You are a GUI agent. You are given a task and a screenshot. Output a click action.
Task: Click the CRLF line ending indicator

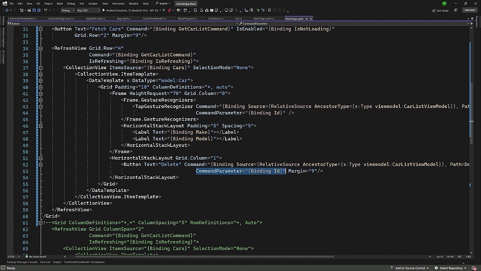point(469,257)
